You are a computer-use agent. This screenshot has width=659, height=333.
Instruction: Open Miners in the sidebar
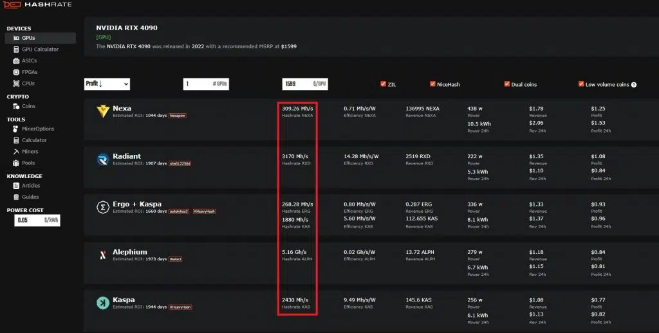point(30,152)
